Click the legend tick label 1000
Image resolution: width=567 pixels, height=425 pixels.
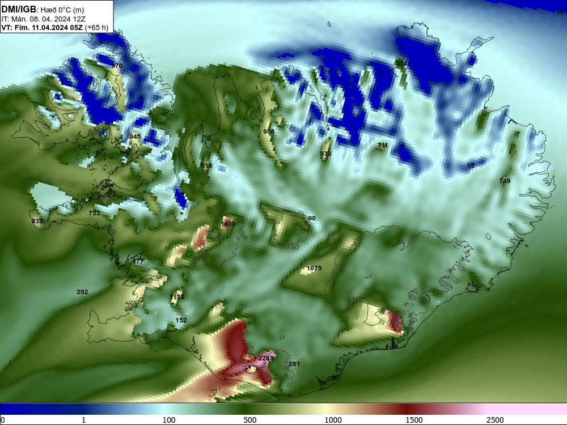(x=333, y=420)
